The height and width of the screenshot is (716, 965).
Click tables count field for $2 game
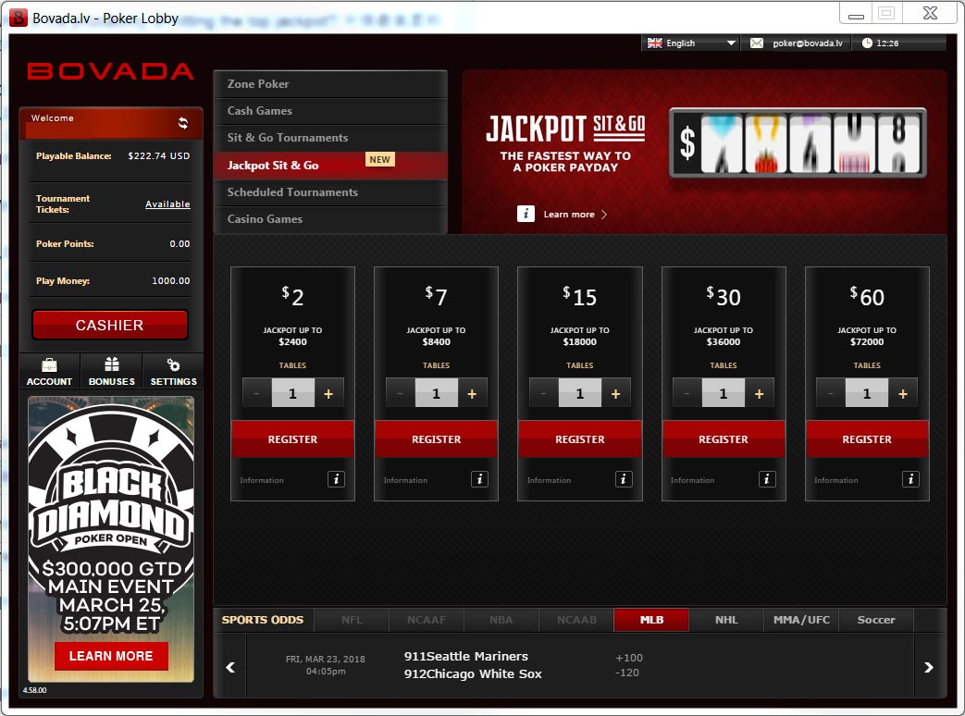click(x=293, y=394)
